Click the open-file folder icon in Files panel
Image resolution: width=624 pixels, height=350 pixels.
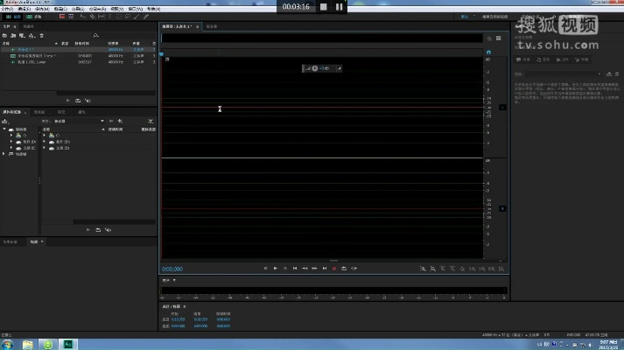click(5, 35)
